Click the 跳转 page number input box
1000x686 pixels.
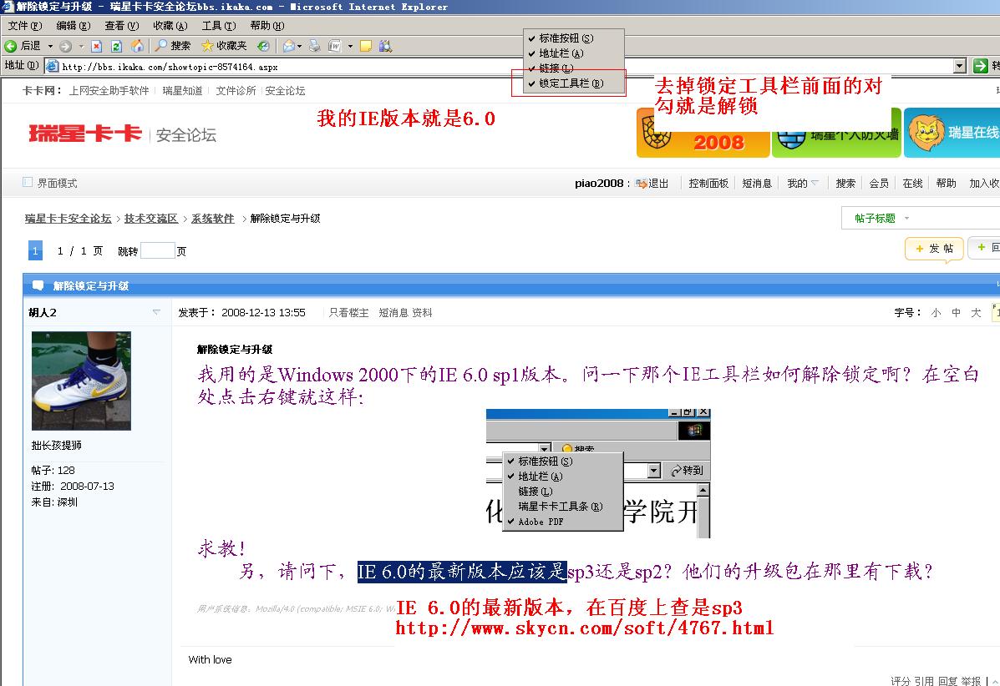pyautogui.click(x=158, y=250)
